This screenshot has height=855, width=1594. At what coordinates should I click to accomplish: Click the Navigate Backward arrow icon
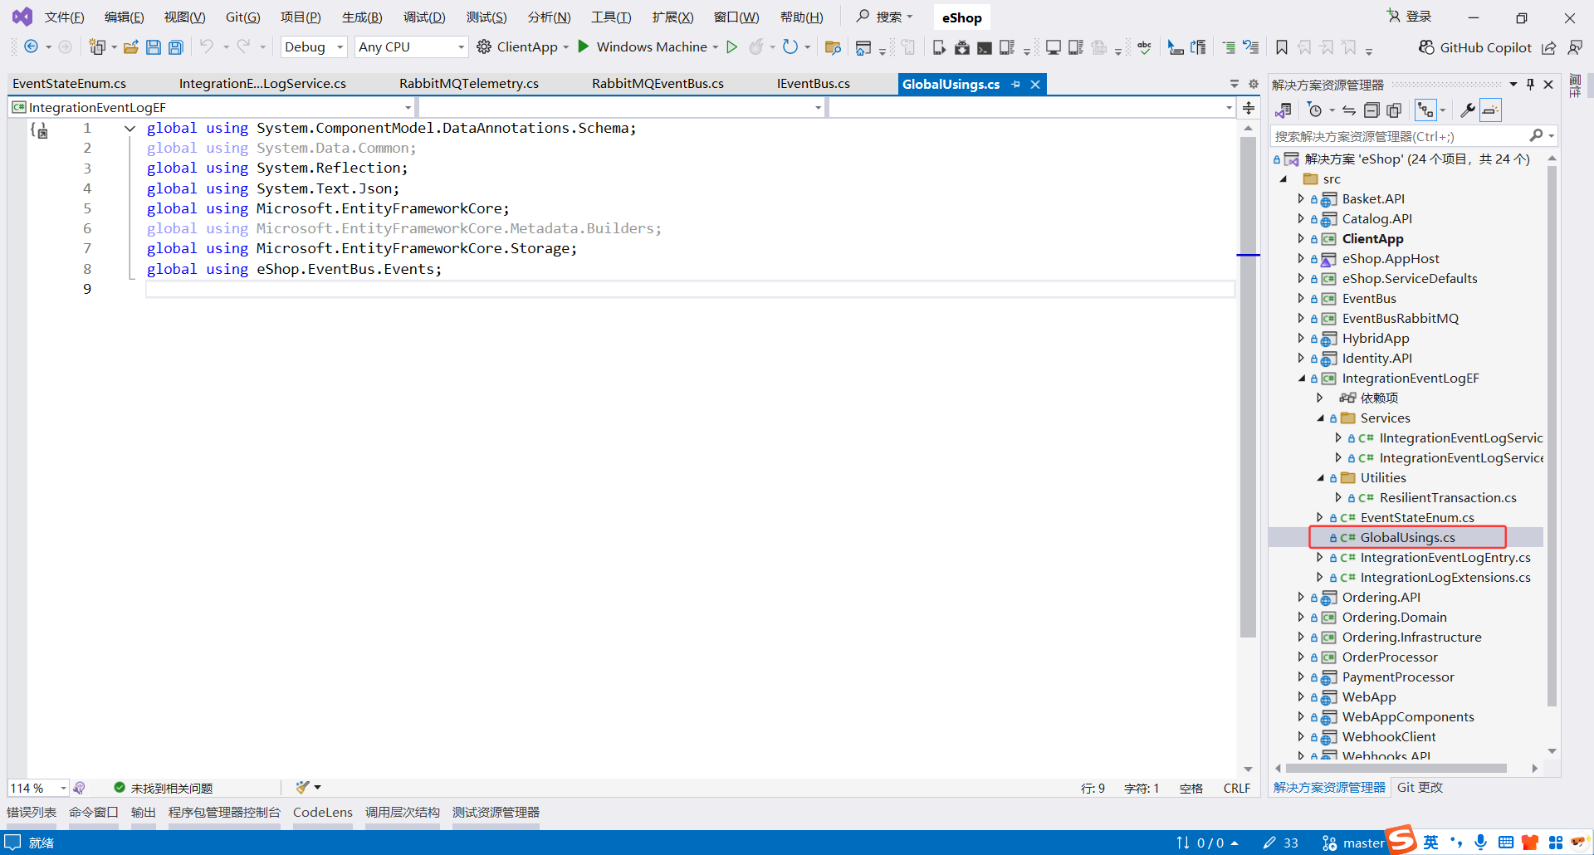31,46
